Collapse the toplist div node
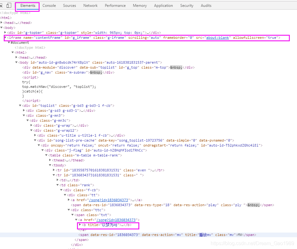This screenshot has height=249, width=297. coord(20,106)
